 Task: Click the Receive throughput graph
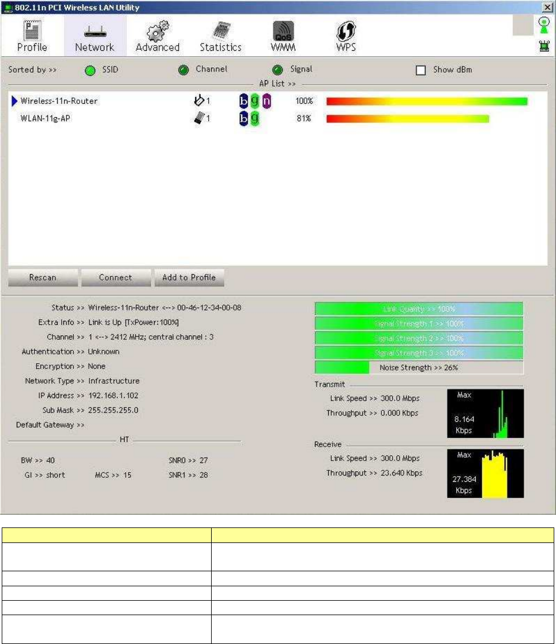tap(486, 474)
